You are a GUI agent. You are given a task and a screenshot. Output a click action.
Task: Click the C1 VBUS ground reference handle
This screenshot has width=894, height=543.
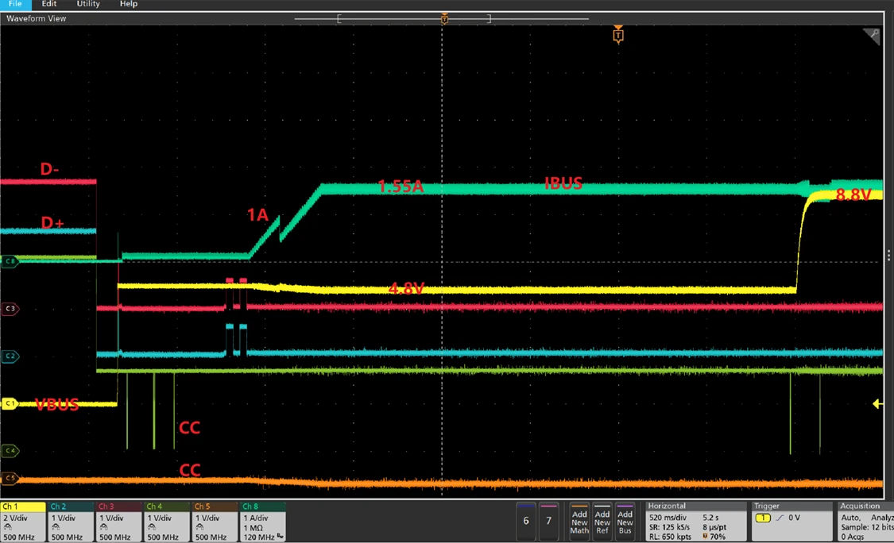pos(10,404)
